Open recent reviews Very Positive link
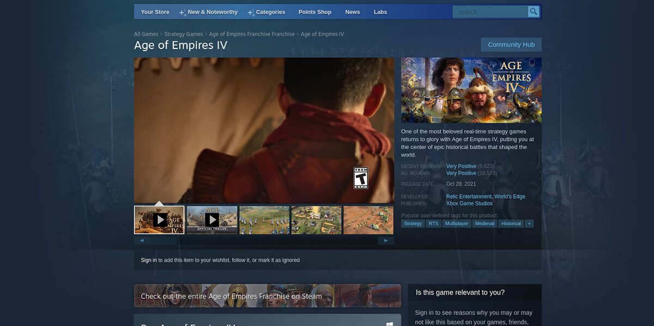 461,166
